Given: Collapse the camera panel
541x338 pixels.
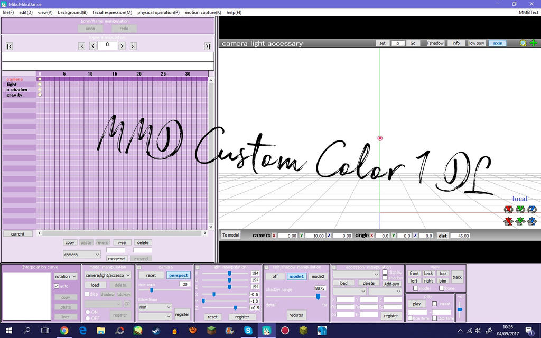Looking at the screenshot, I should click(x=139, y=267).
